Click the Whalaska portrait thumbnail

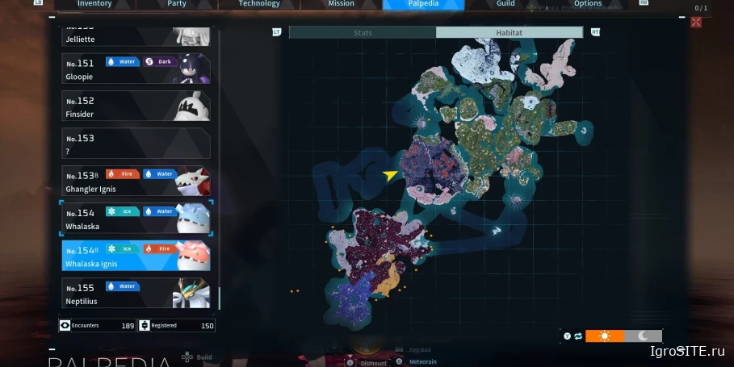pos(193,218)
